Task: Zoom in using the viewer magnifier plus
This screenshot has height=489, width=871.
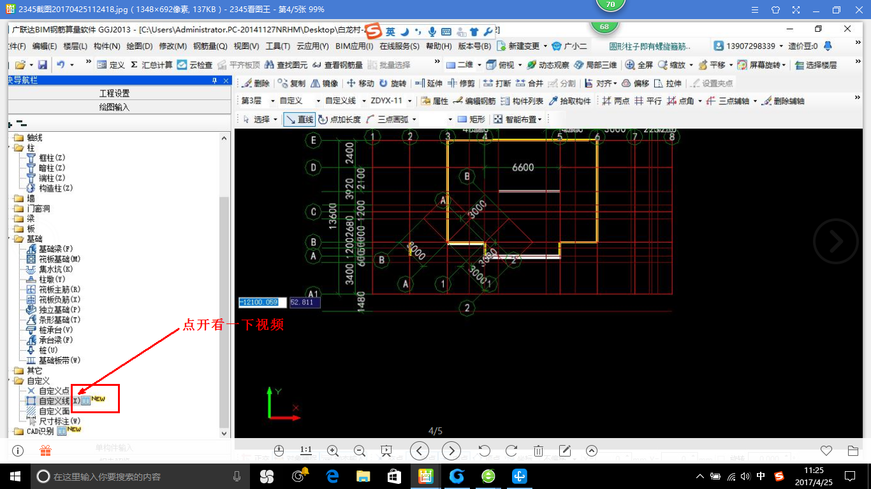Action: click(x=333, y=451)
